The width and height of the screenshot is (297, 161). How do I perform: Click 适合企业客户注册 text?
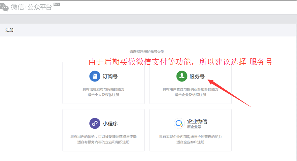[x=190, y=142]
